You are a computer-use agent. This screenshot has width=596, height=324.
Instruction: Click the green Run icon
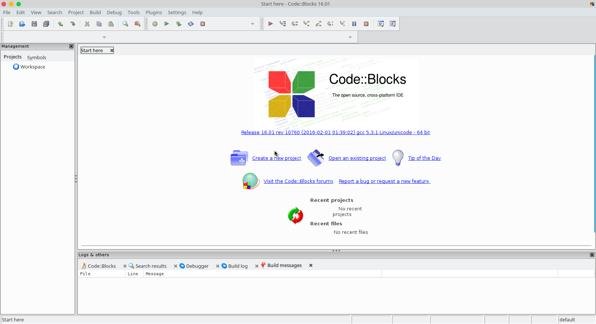pos(167,24)
